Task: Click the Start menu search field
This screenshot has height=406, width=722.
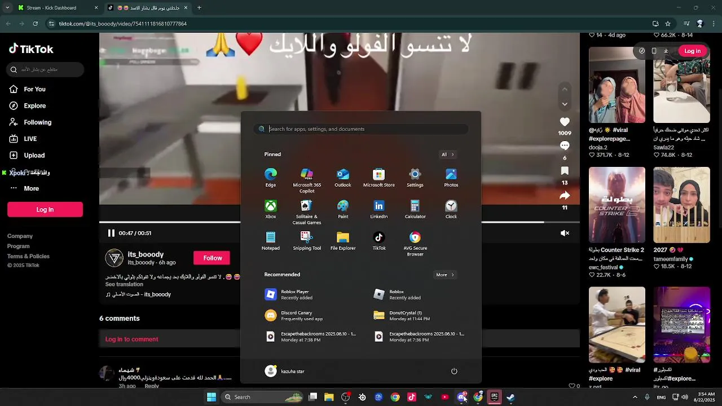Action: pyautogui.click(x=361, y=129)
